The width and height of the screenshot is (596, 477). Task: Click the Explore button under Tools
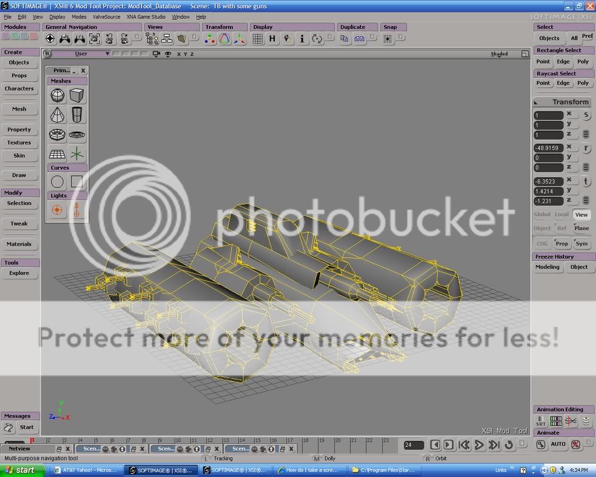tap(19, 273)
